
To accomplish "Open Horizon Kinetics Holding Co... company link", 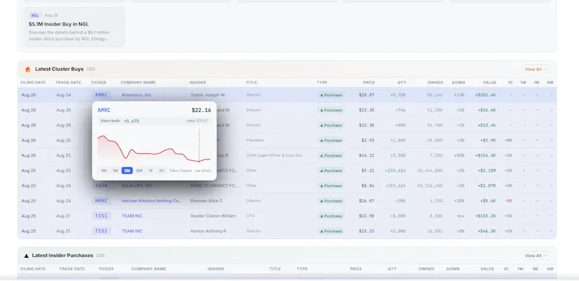I will [152, 201].
